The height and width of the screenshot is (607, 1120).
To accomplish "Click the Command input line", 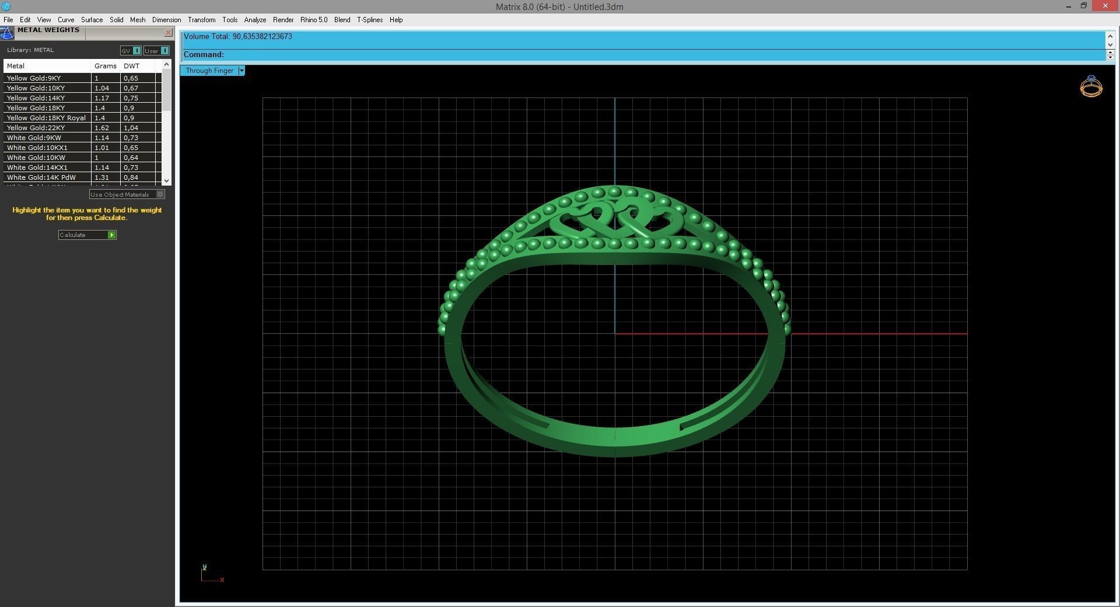I will point(643,55).
